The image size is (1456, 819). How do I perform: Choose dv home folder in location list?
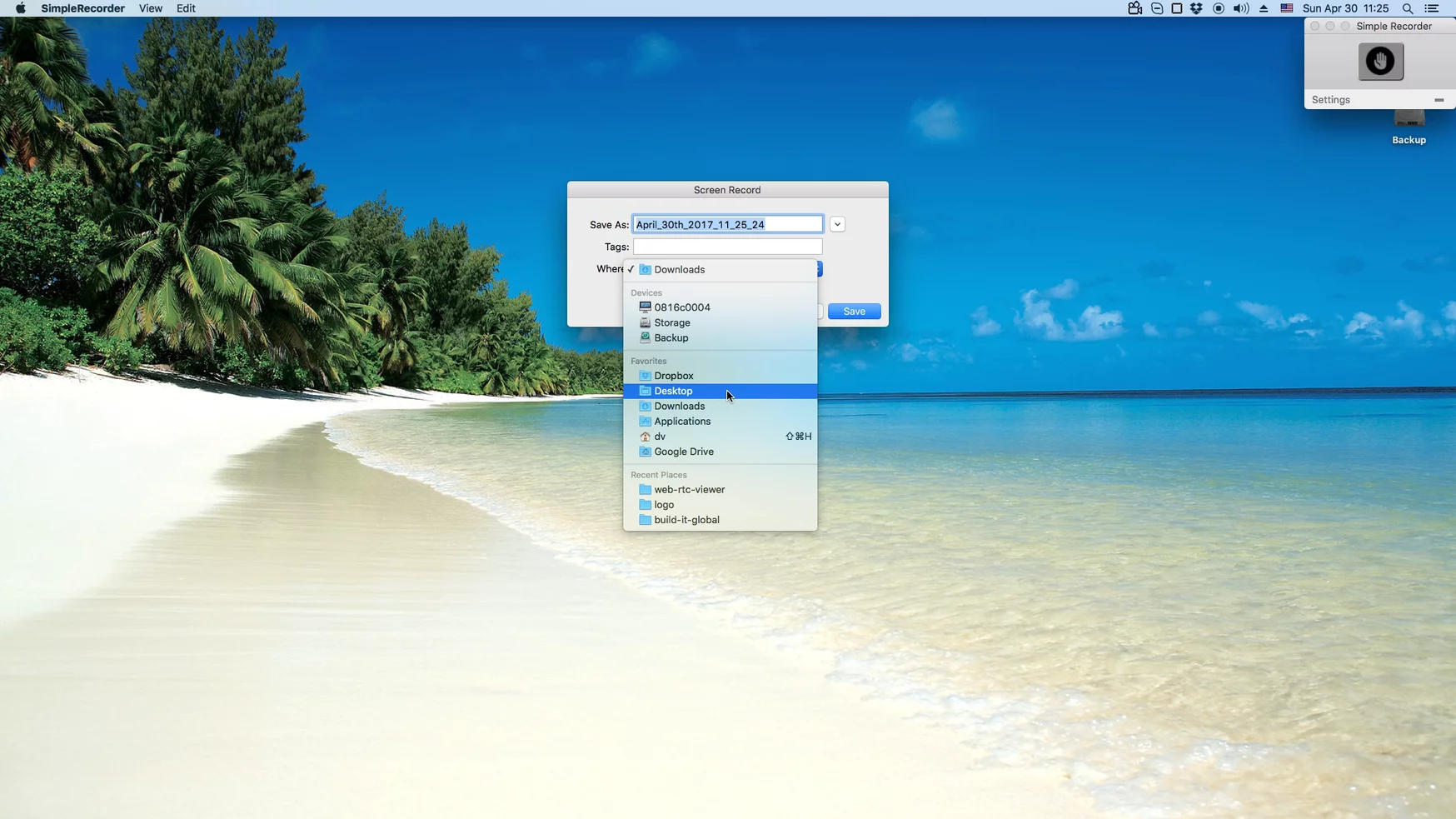coord(721,437)
